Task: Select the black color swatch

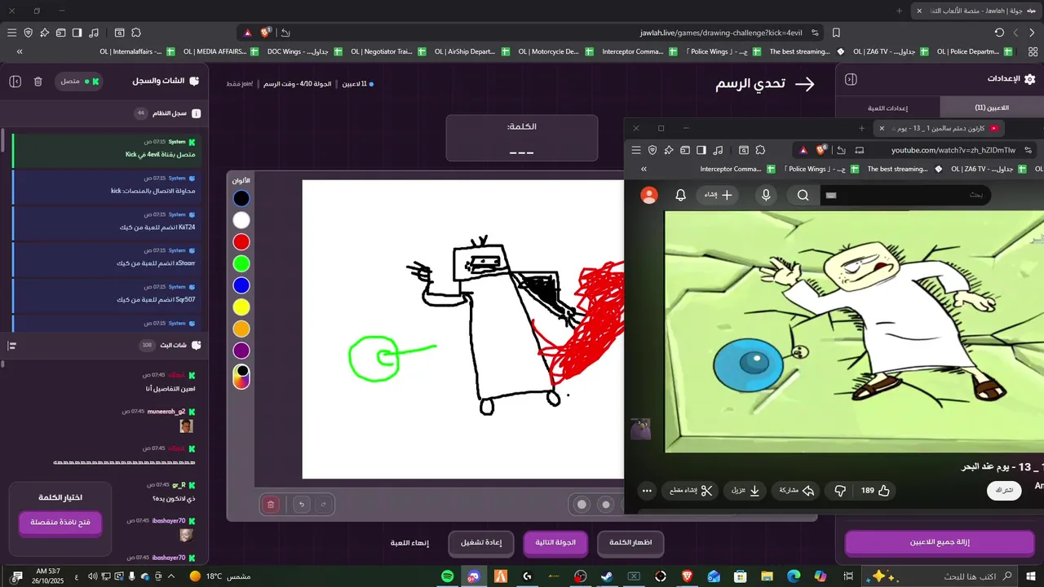Action: tap(241, 198)
